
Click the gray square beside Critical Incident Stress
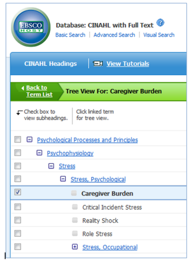(x=75, y=207)
